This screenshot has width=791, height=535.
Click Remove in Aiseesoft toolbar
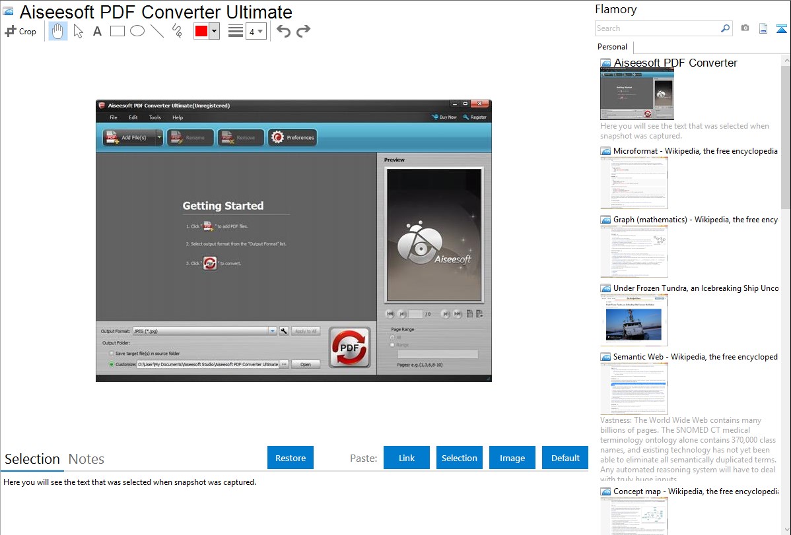pos(240,137)
